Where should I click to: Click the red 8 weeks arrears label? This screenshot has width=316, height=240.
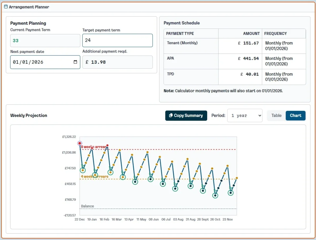pyautogui.click(x=93, y=146)
